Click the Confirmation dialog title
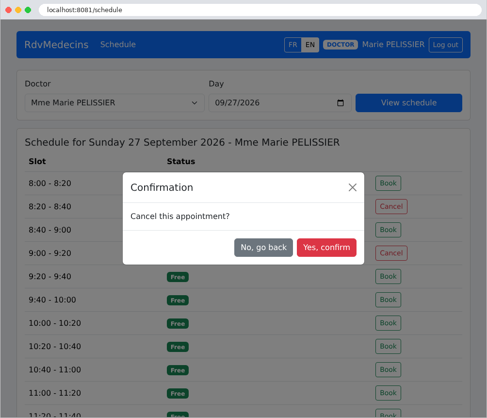 click(x=162, y=187)
